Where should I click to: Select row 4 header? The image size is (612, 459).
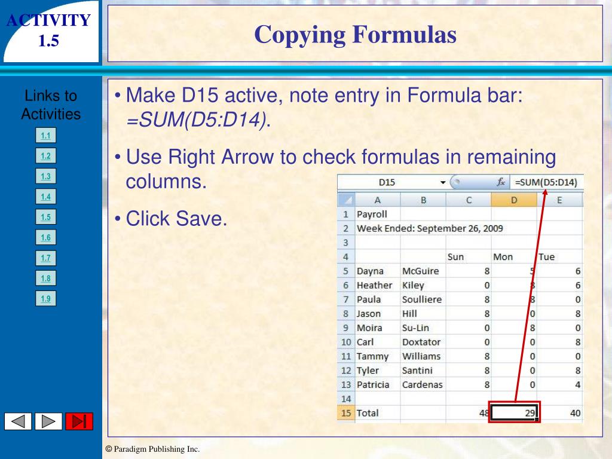pos(346,257)
